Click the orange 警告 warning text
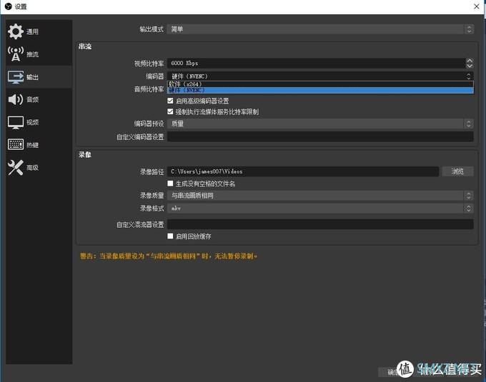The height and width of the screenshot is (382, 486). click(168, 256)
